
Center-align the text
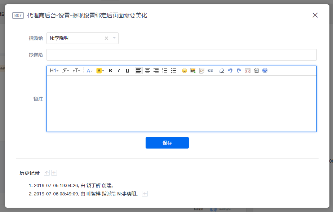click(147, 71)
